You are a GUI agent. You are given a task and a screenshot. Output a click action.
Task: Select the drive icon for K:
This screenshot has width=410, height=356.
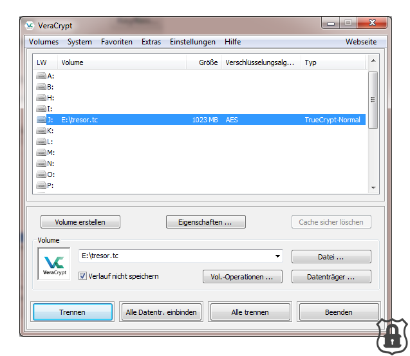(41, 131)
